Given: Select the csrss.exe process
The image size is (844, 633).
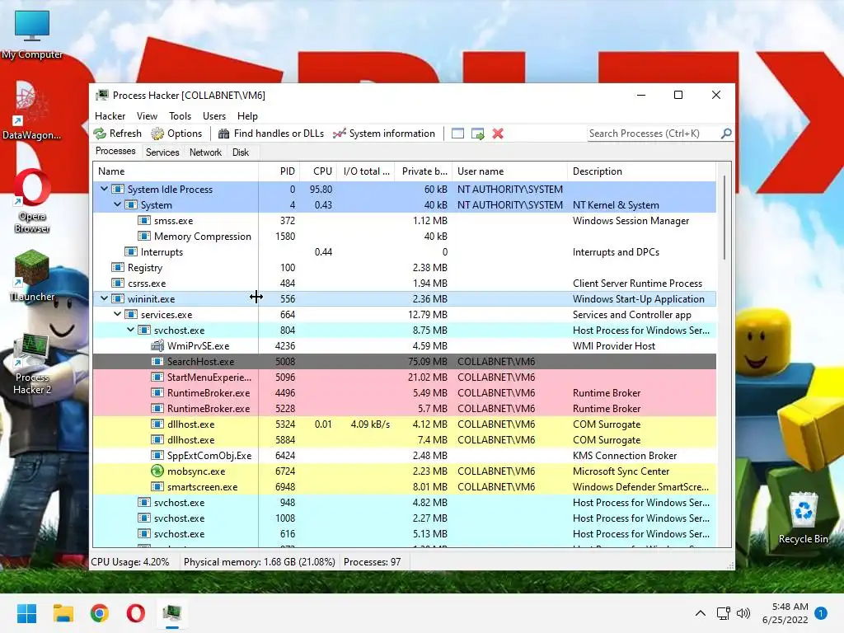Looking at the screenshot, I should (x=404, y=284).
